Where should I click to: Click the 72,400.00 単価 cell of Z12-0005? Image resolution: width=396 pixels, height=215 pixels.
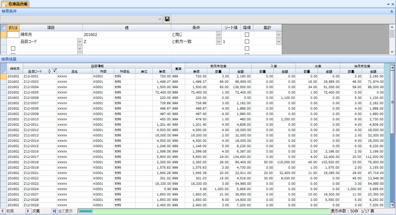click(162, 92)
